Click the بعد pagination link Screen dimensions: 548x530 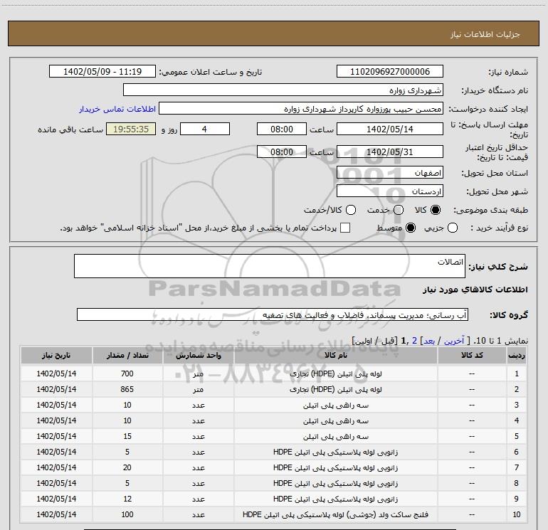pos(429,341)
